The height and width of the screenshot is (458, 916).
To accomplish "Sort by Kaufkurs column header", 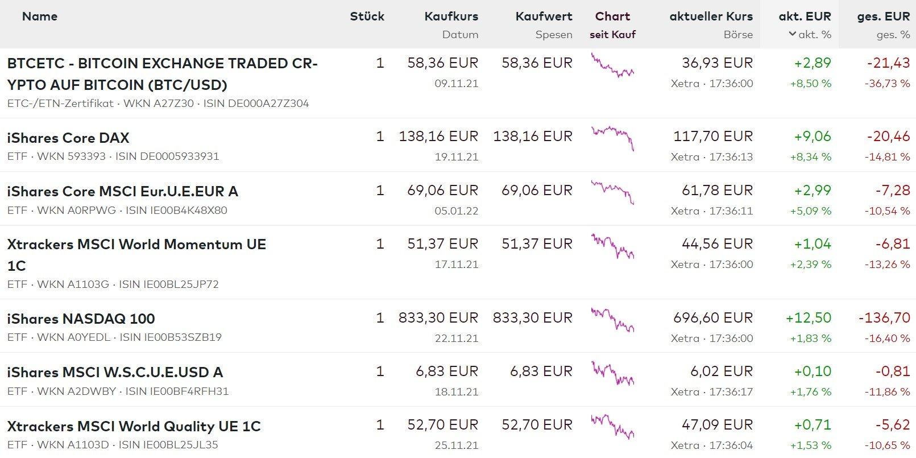I will click(x=451, y=16).
